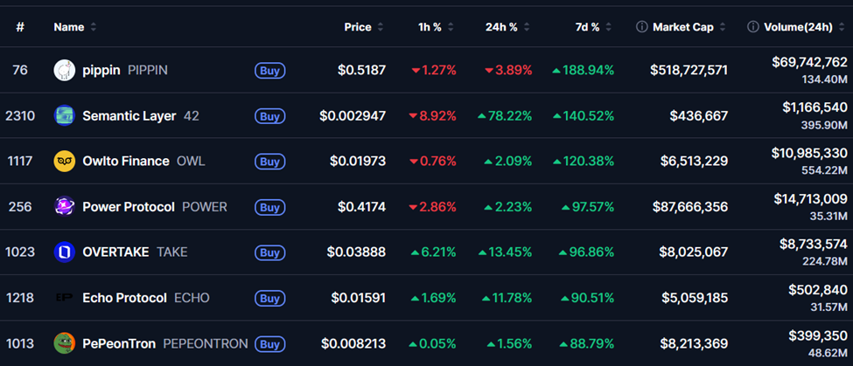Click the Echo Protocol coin logo

(65, 298)
